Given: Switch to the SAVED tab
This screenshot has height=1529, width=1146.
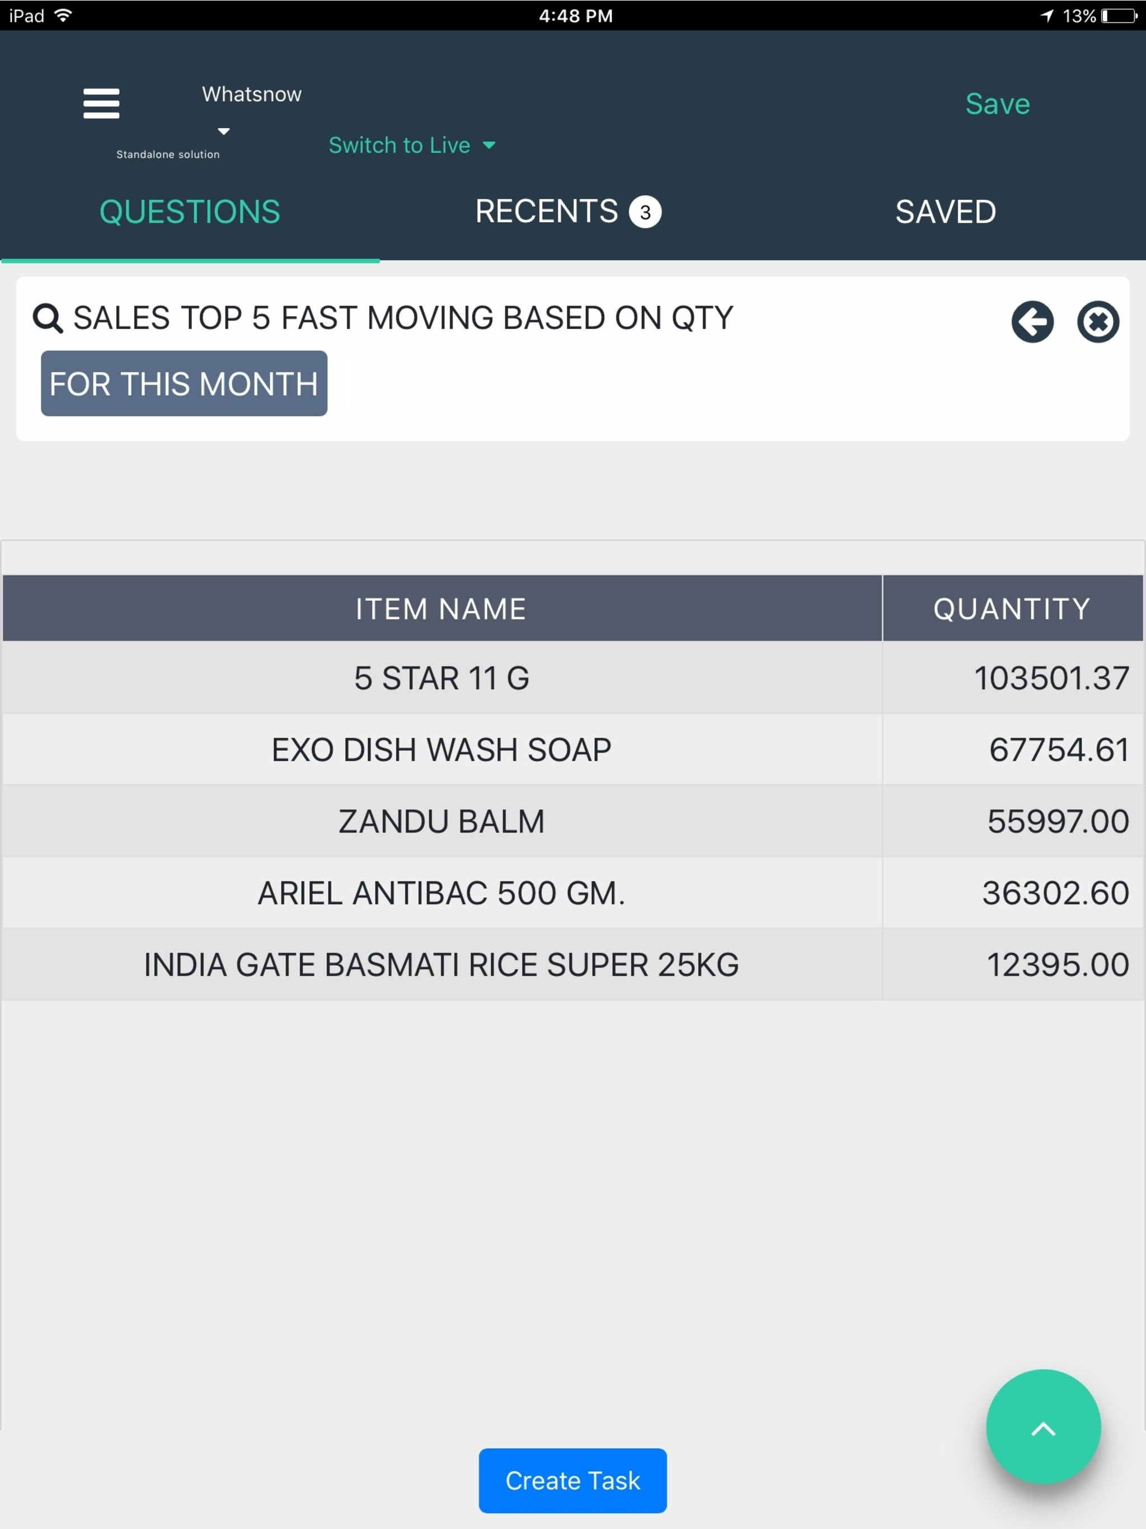Looking at the screenshot, I should tap(946, 212).
